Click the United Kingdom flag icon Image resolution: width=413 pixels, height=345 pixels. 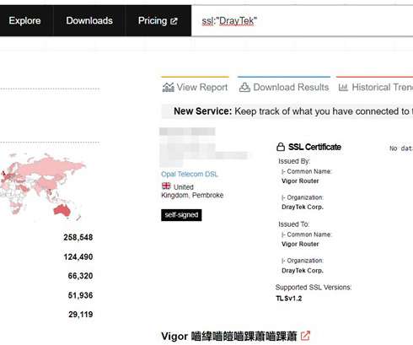coord(166,186)
